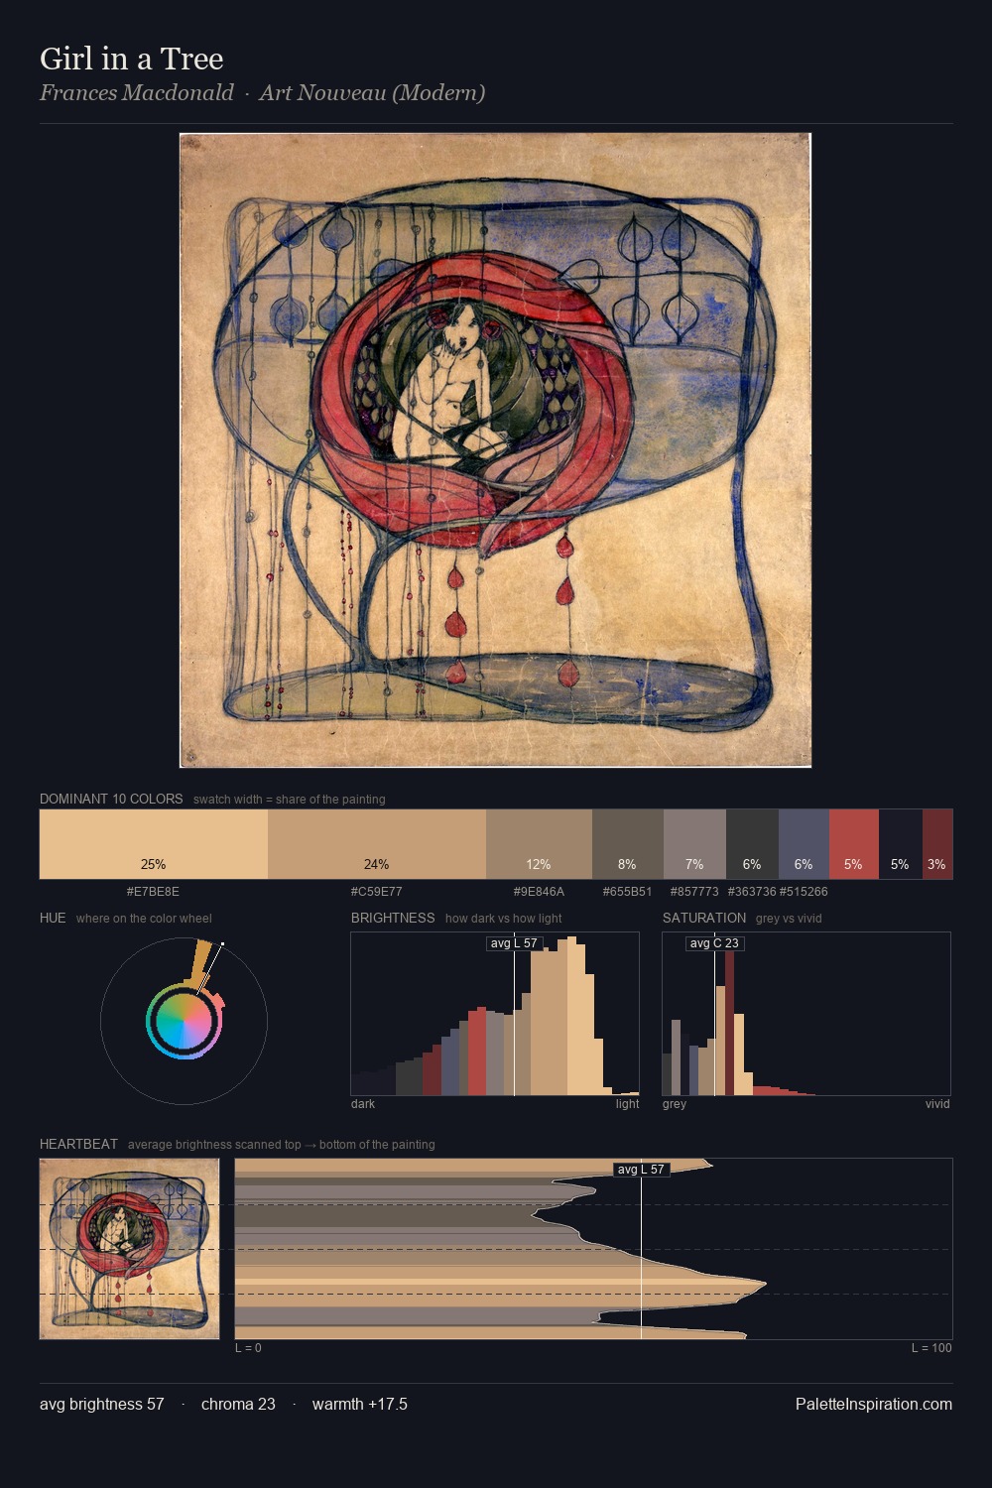This screenshot has height=1488, width=992.
Task: Click the #9E846A hex code label
Action: point(539,892)
